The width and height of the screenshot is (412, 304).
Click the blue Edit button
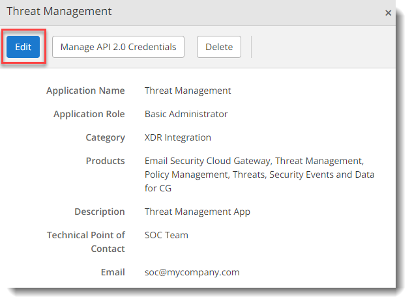click(23, 47)
